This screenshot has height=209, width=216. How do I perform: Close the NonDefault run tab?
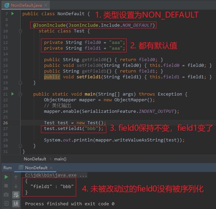coord(51,168)
